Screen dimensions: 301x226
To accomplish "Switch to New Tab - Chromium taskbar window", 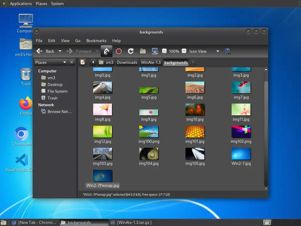I will tap(34, 222).
